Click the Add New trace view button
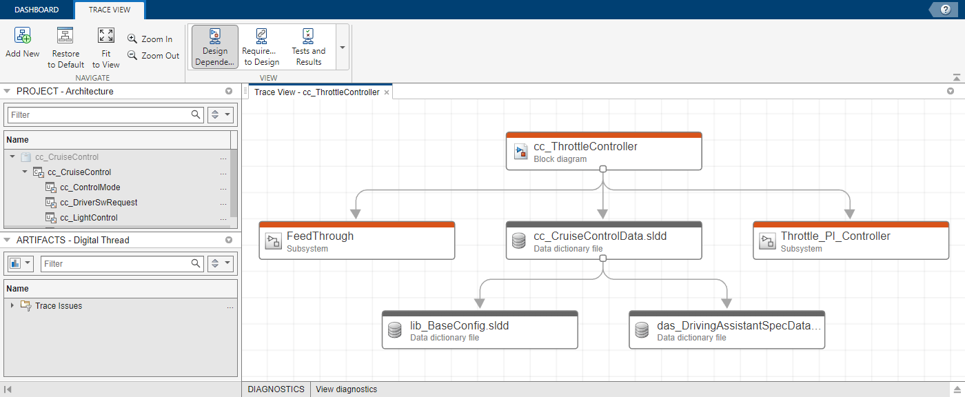This screenshot has width=965, height=397. [23, 43]
